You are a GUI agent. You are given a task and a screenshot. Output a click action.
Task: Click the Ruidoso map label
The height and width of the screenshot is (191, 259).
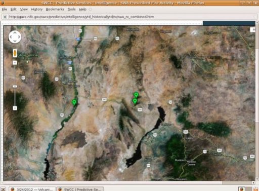pos(180,160)
